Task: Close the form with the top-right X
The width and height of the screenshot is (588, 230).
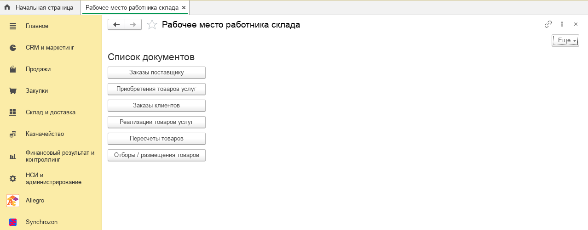Action: point(576,24)
